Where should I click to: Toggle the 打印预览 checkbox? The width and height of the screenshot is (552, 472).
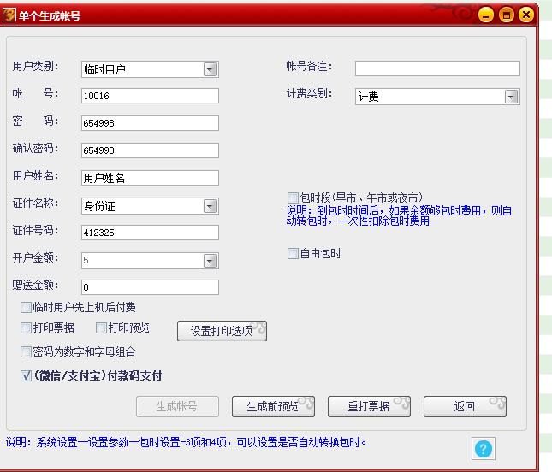click(101, 327)
